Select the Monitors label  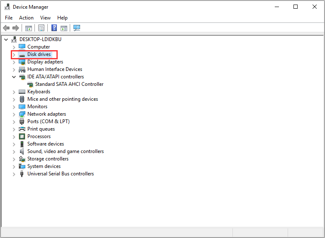pyautogui.click(x=37, y=107)
